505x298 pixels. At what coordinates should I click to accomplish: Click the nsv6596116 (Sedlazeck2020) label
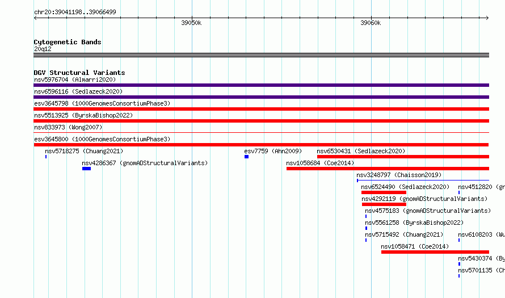click(78, 91)
